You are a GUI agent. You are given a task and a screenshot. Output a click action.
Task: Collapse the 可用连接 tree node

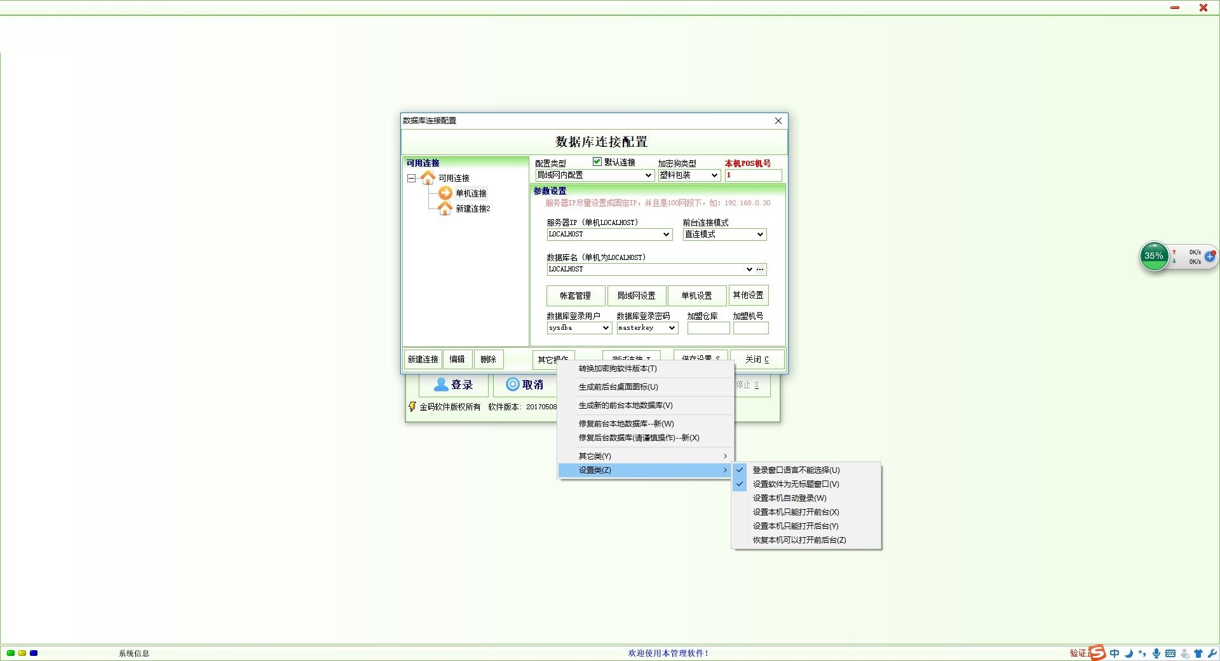click(x=412, y=179)
